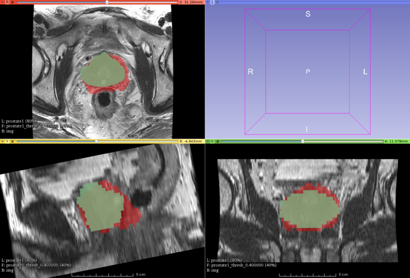Click the Yellow slice offset field 'R: -4.843mm'
Screen dimensions: 410x278
(191, 141)
